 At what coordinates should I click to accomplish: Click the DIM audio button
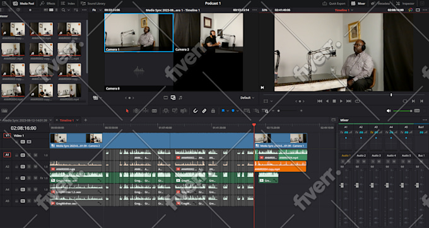[417, 111]
